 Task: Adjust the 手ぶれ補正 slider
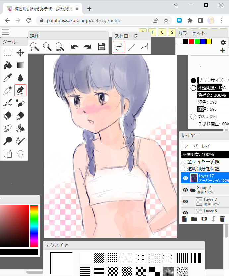coord(213,124)
